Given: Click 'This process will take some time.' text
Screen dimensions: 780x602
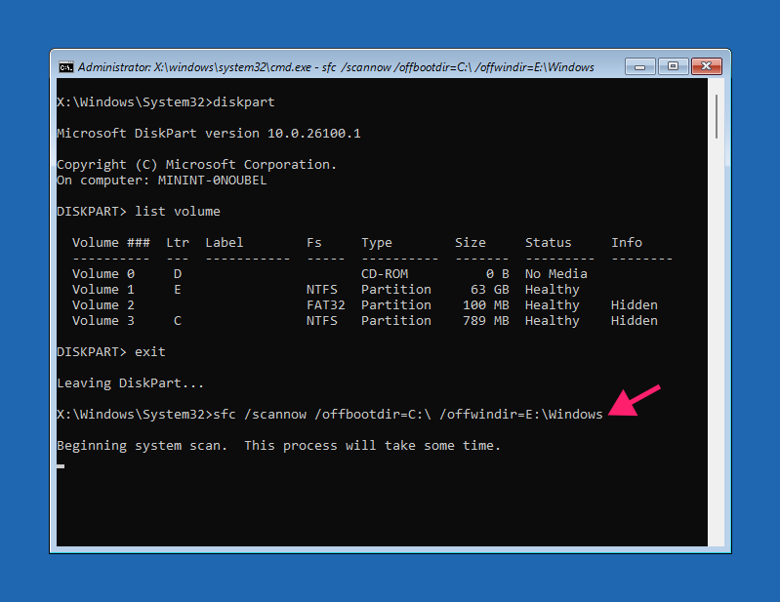Looking at the screenshot, I should (x=373, y=446).
